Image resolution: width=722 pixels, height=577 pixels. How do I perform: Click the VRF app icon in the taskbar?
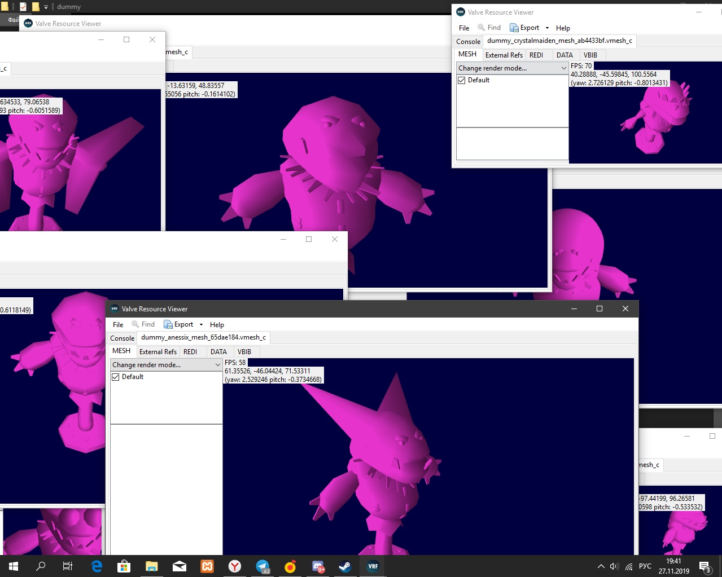373,566
